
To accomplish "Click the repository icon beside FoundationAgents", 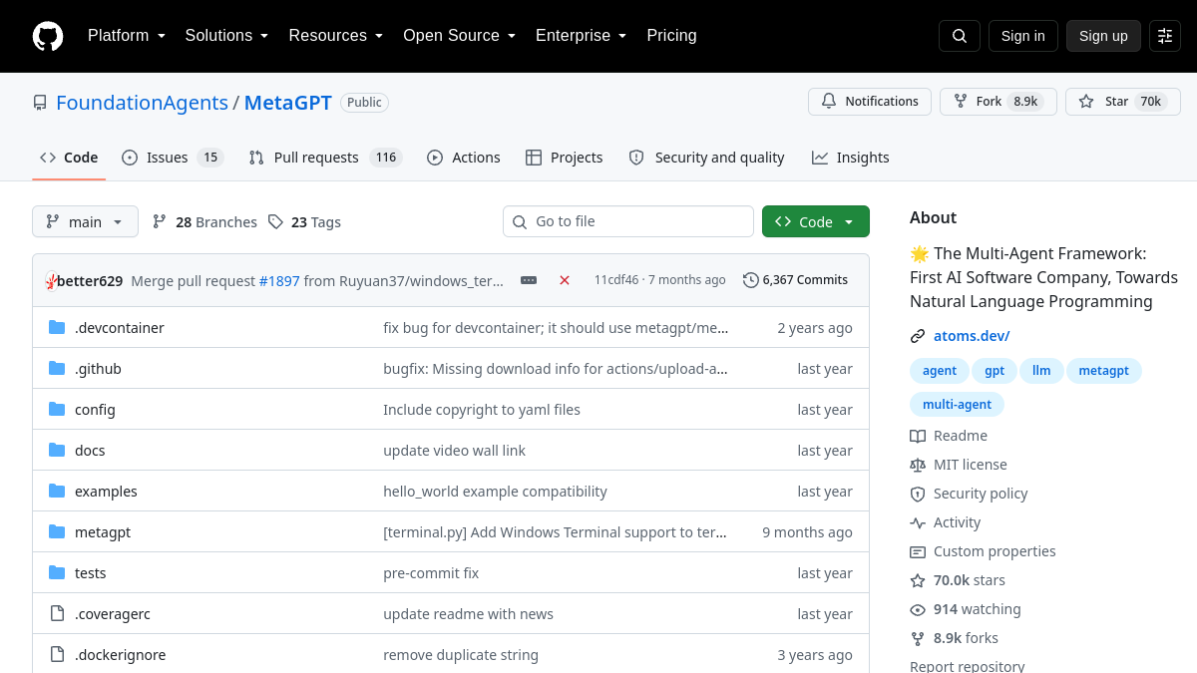I will (40, 103).
